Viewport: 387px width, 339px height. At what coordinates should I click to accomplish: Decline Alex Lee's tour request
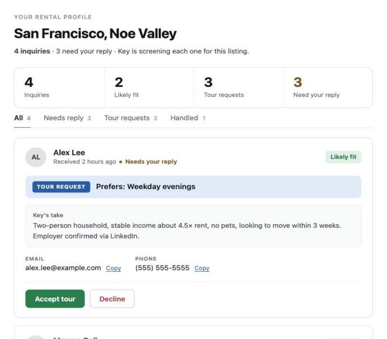pos(112,299)
